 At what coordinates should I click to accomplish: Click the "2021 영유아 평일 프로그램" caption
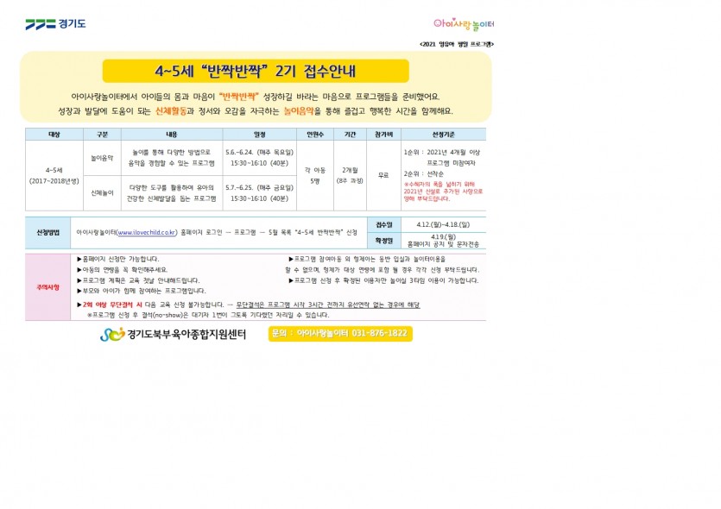pyautogui.click(x=456, y=43)
